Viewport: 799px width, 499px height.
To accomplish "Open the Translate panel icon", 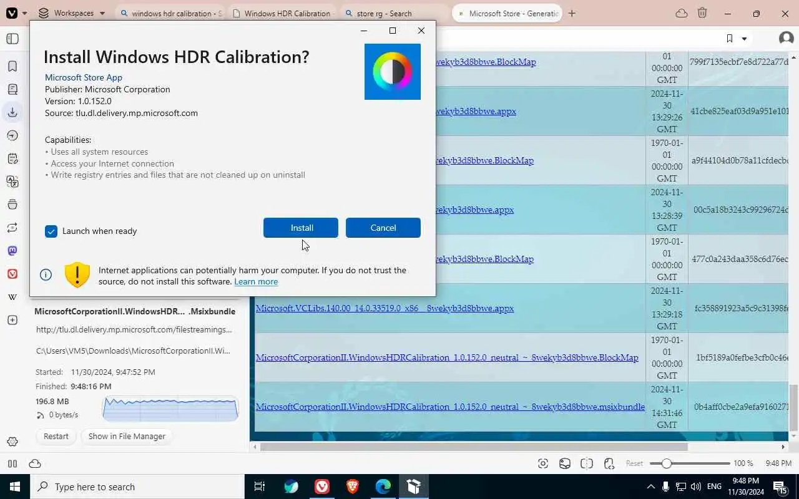I will pyautogui.click(x=12, y=182).
